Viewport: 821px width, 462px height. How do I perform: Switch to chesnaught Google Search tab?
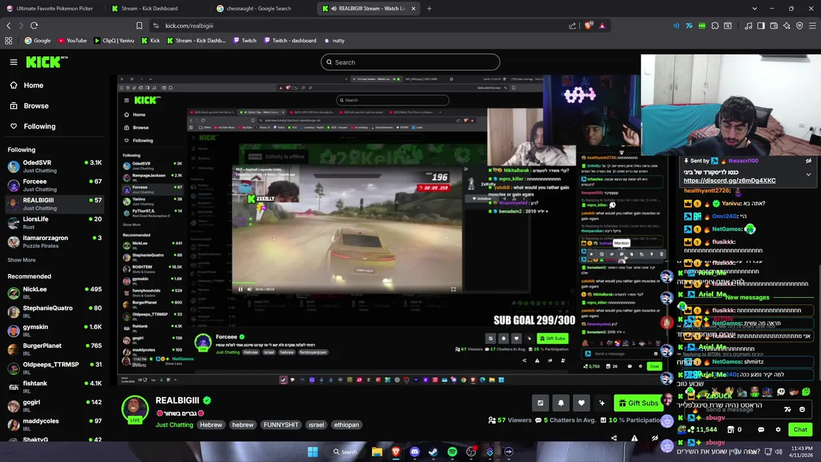pyautogui.click(x=262, y=8)
